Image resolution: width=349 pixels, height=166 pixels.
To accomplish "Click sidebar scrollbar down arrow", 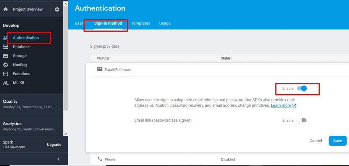I will [65, 133].
